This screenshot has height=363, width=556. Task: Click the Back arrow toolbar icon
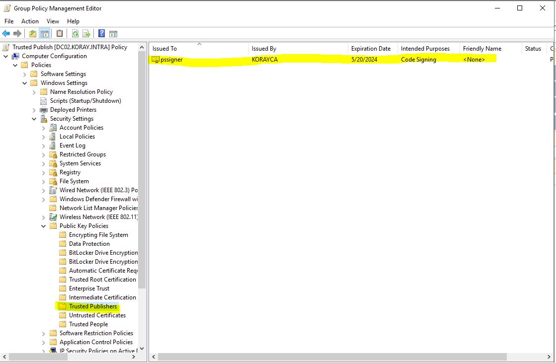tap(6, 34)
